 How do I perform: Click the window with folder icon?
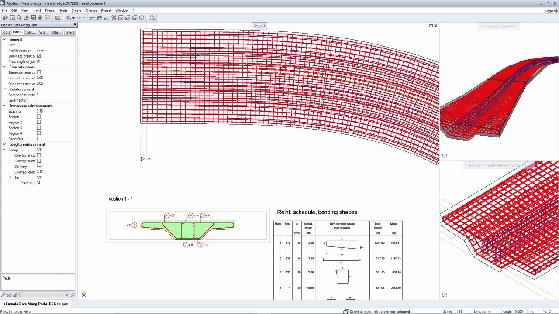[128, 18]
